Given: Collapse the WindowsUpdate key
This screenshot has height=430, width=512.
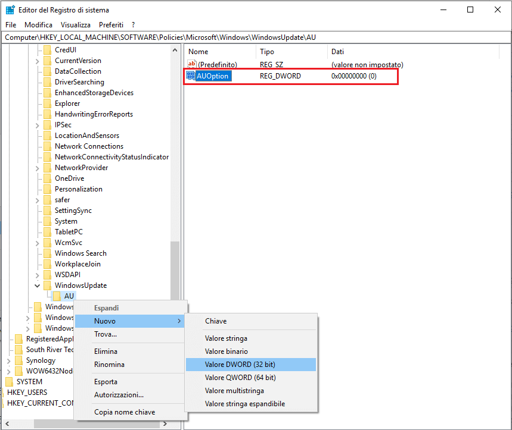Looking at the screenshot, I should coord(37,285).
